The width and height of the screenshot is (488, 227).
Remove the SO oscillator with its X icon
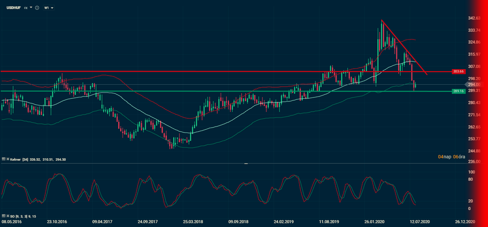(x=8, y=215)
